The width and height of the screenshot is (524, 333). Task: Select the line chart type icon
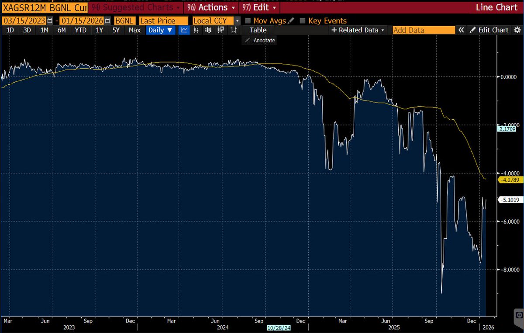coord(184,30)
